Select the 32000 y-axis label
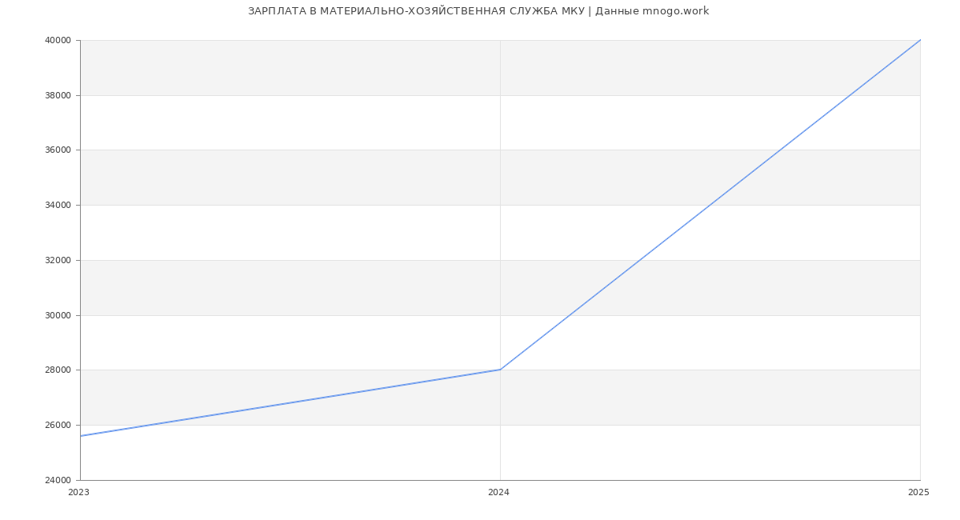Viewport: 960px width, 520px height. [x=59, y=261]
